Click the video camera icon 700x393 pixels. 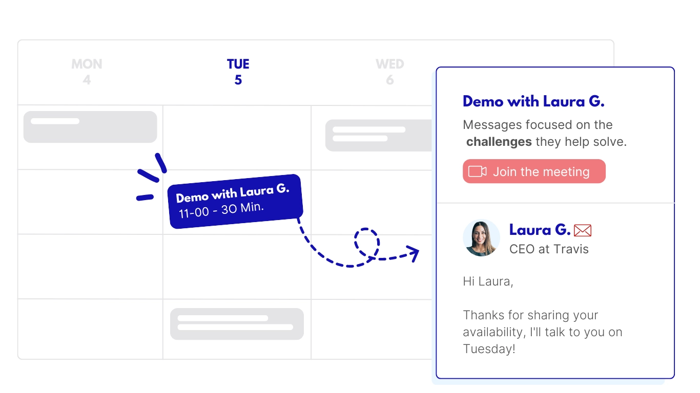point(477,171)
